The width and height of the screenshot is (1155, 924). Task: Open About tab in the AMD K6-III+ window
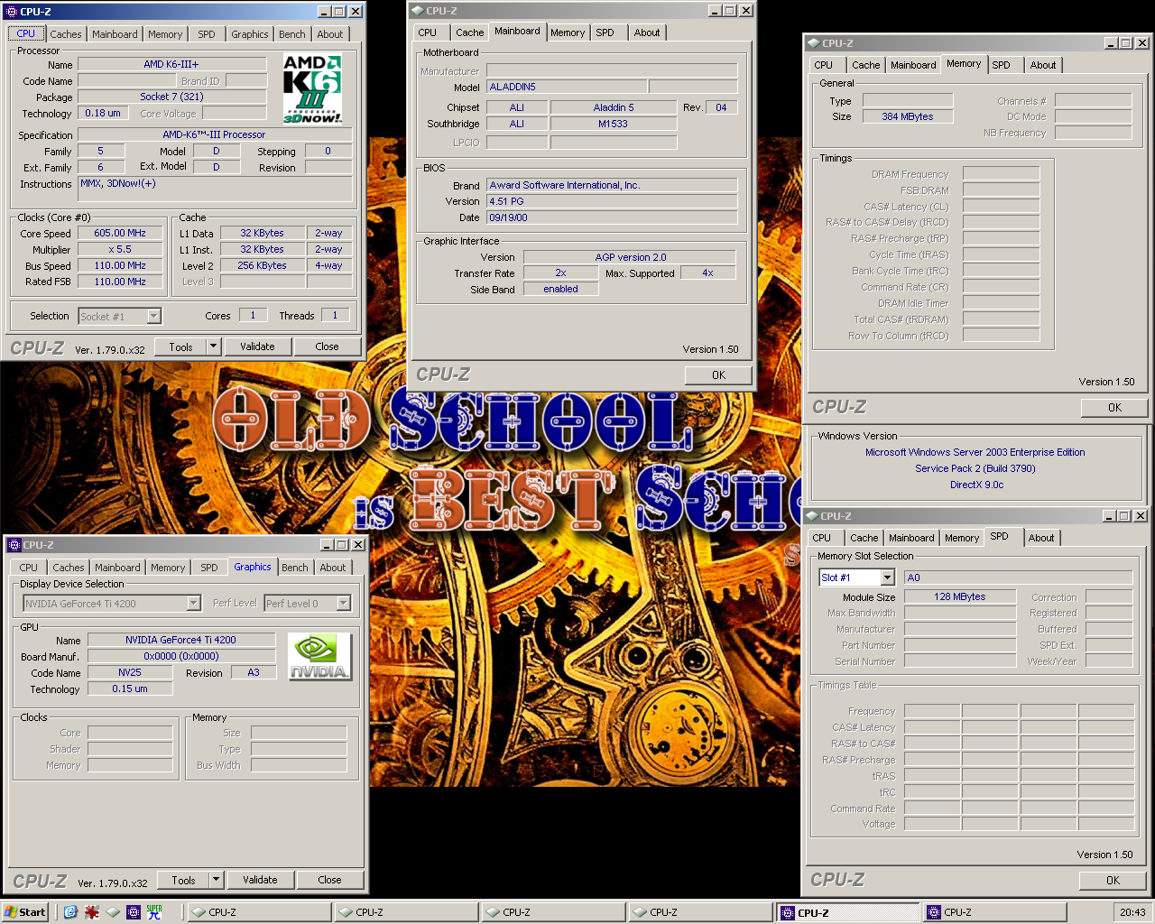coord(330,34)
